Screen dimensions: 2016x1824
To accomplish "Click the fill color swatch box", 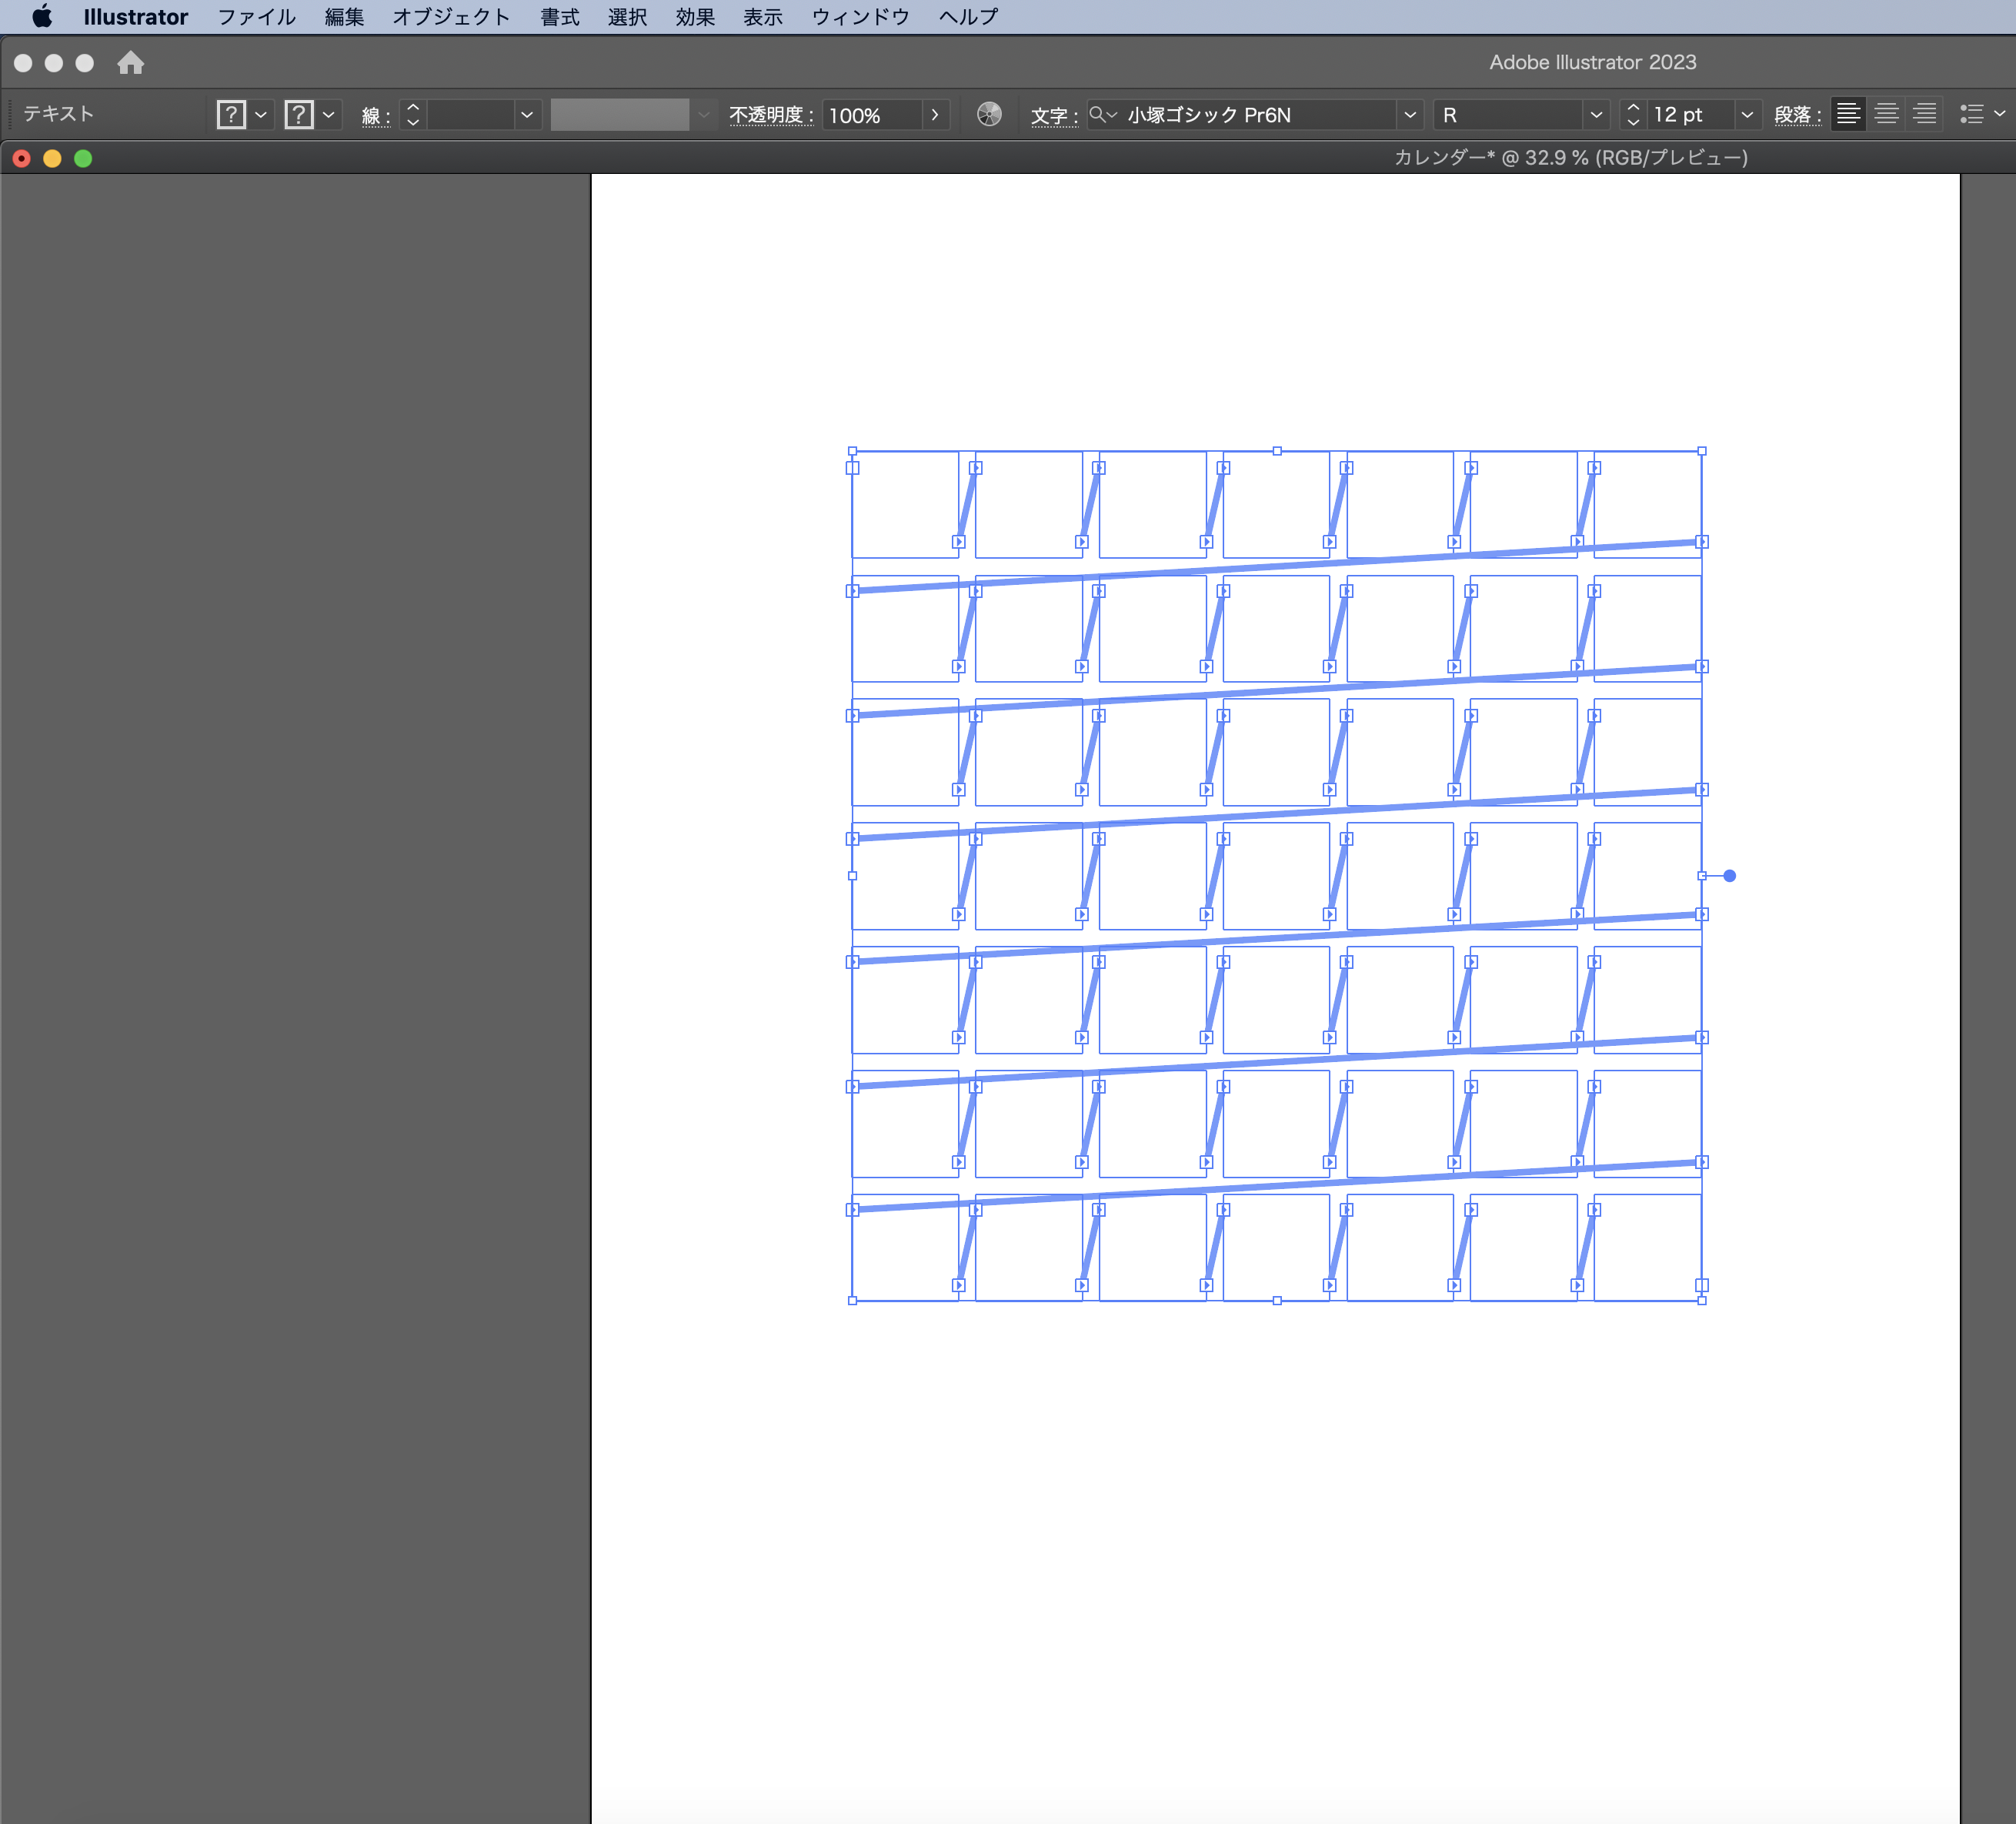I will click(x=231, y=115).
